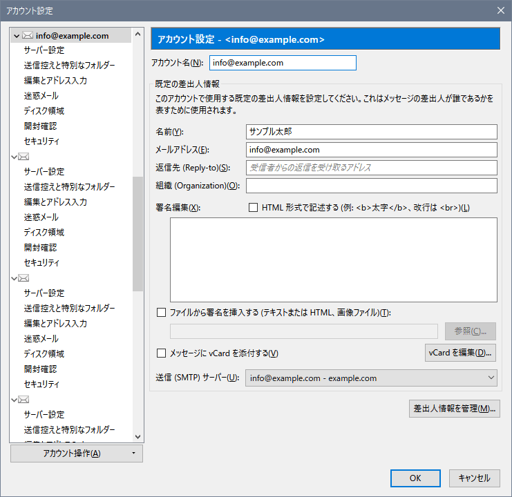Click the 返信先 Reply-to input field
This screenshot has width=512, height=497.
(x=371, y=168)
